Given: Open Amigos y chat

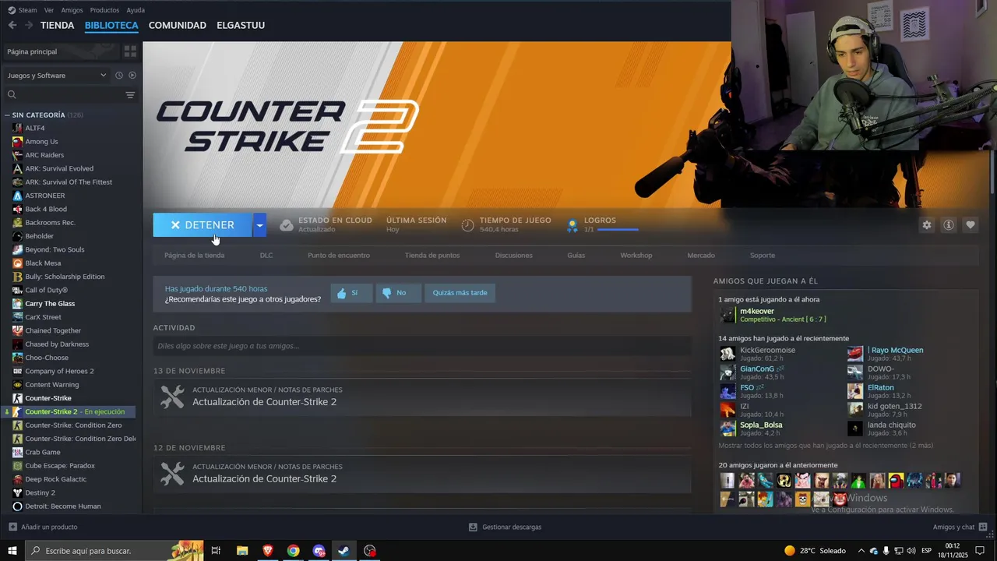Looking at the screenshot, I should click(960, 527).
